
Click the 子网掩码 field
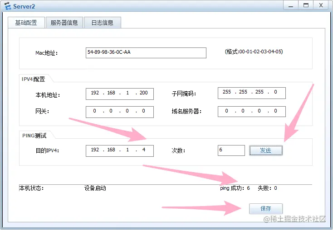pyautogui.click(x=252, y=93)
